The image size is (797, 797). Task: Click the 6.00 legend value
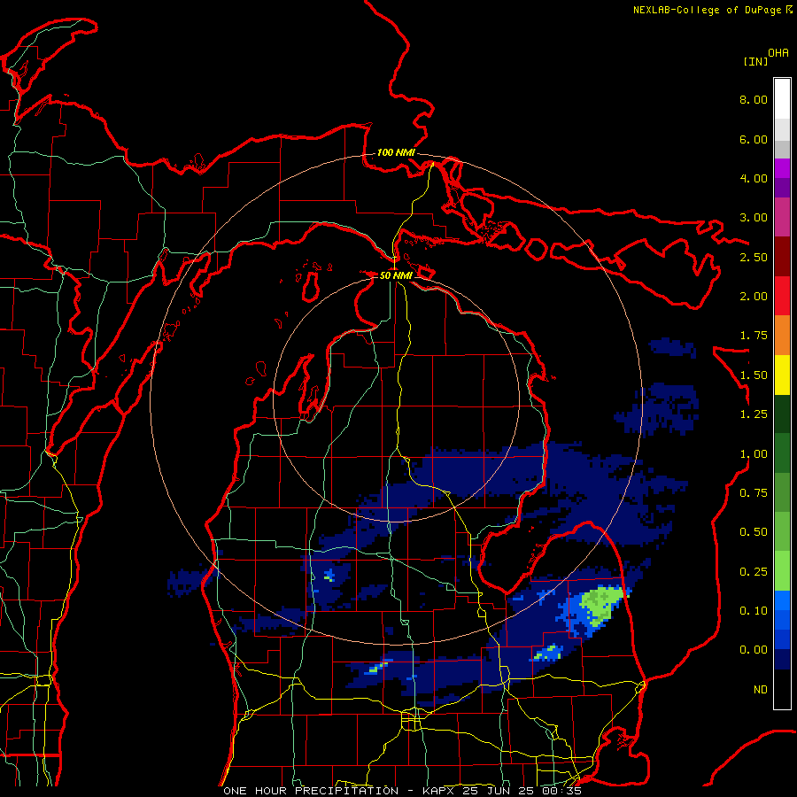click(x=754, y=139)
